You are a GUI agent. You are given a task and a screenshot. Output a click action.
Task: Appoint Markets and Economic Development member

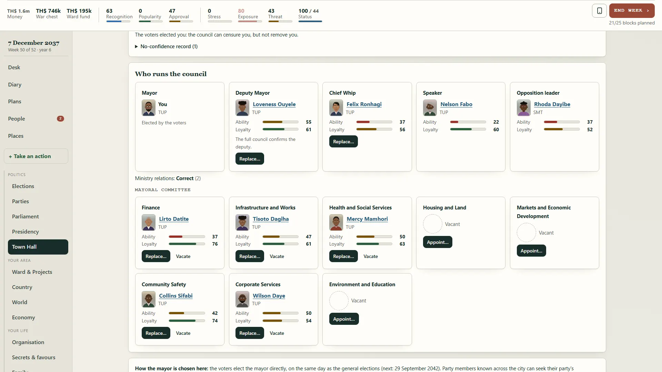pyautogui.click(x=531, y=251)
